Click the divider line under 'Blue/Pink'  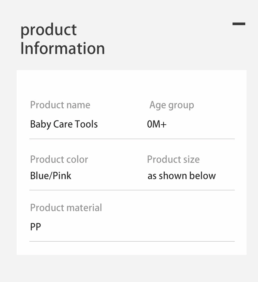coord(132,190)
